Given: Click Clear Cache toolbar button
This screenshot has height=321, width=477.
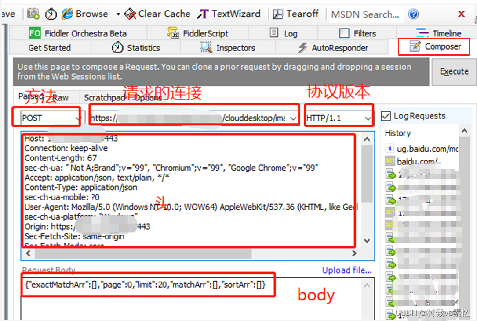Looking at the screenshot, I should [157, 14].
